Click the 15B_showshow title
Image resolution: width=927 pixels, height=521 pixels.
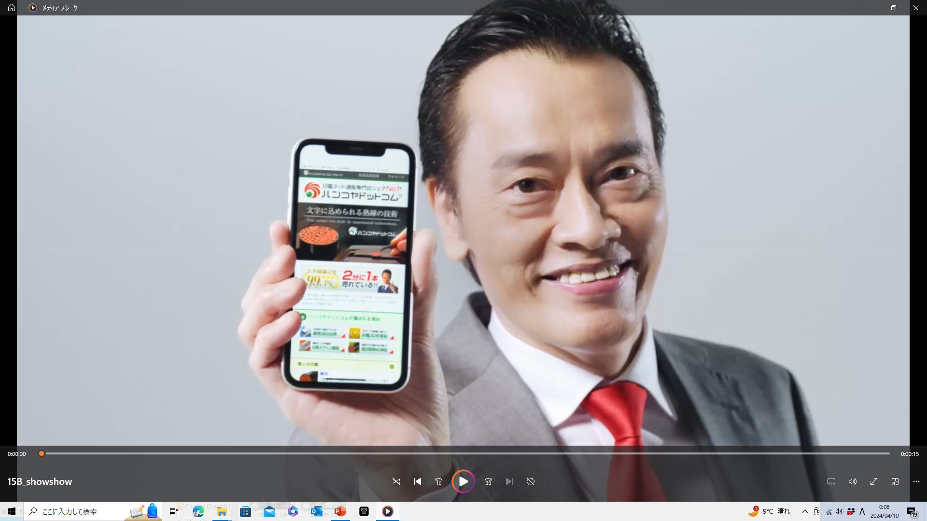tap(40, 481)
